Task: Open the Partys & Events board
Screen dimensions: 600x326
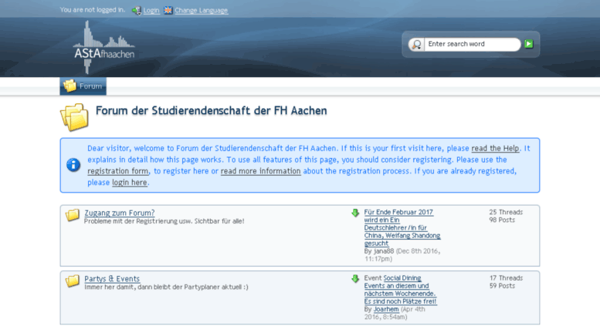Action: [x=112, y=279]
